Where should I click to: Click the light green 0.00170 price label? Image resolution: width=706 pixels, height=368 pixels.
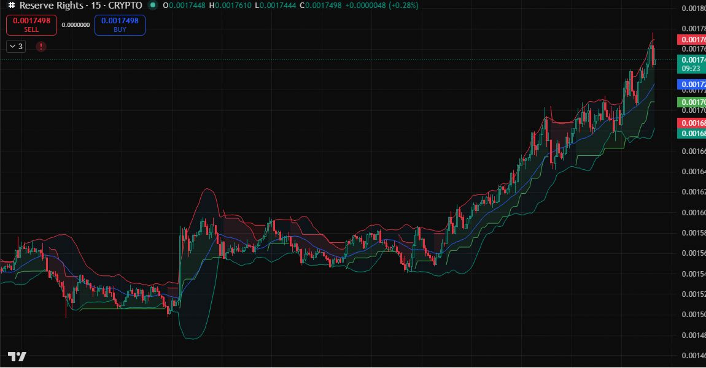coord(692,102)
